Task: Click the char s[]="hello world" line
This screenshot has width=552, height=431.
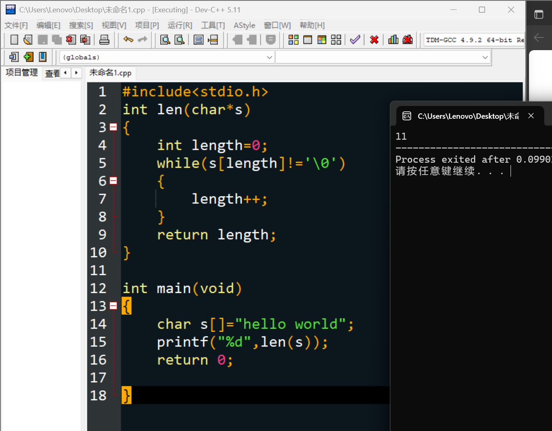Action: (x=255, y=324)
